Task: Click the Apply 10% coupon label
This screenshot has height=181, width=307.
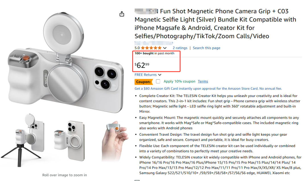Action: 179,81
